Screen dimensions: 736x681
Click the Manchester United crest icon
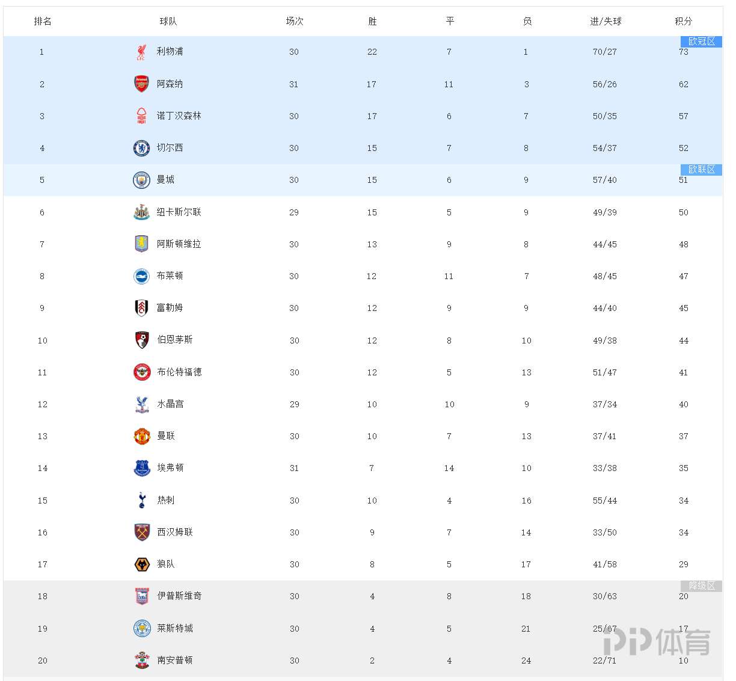pyautogui.click(x=142, y=436)
